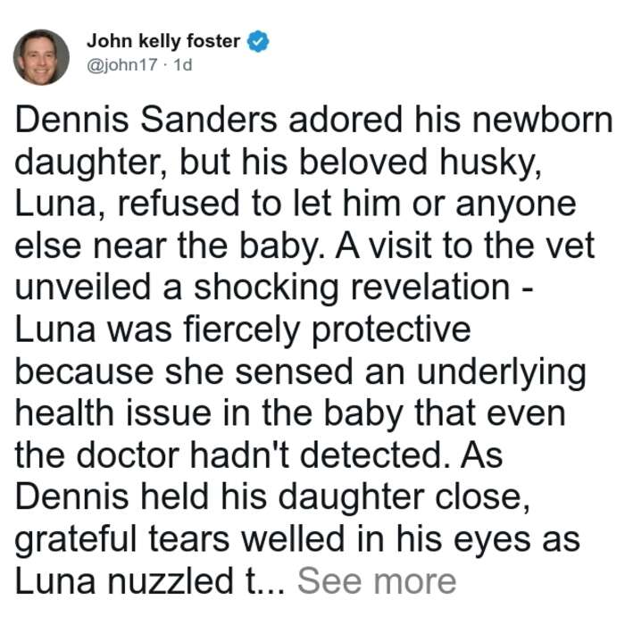Screen dimensions: 625x625
Task: Click the text 'shocking revelation' in the post
Action: (352, 287)
